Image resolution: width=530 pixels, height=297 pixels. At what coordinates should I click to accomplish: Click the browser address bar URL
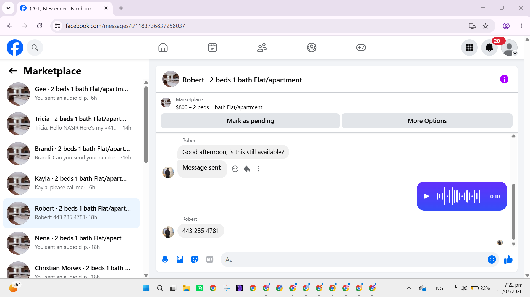(125, 26)
